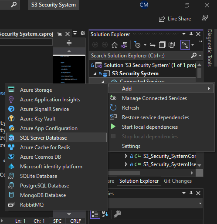Click the Forward navigation arrow in Solution Explorer
The height and width of the screenshot is (224, 217).
tap(105, 45)
